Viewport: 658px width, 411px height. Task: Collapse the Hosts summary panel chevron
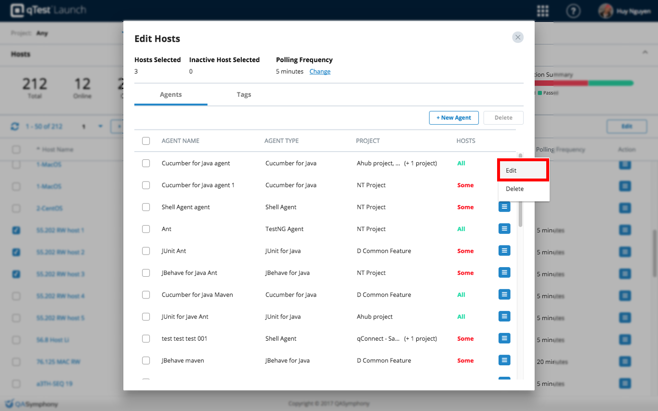[x=645, y=52]
